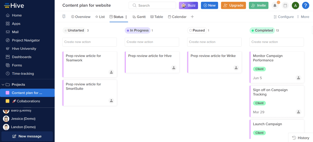Switch to the Gantt tab

tap(139, 17)
